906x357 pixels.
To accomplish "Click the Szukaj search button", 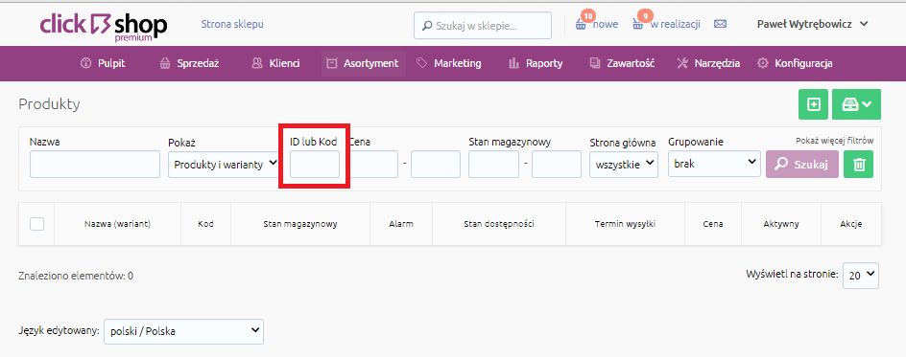I will coord(802,165).
